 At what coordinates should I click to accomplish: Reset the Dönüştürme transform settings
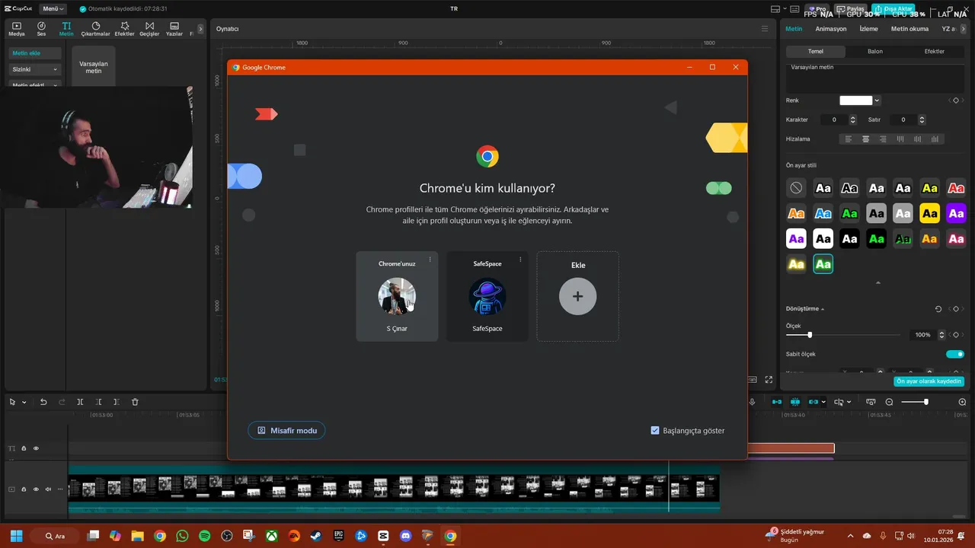pyautogui.click(x=938, y=309)
